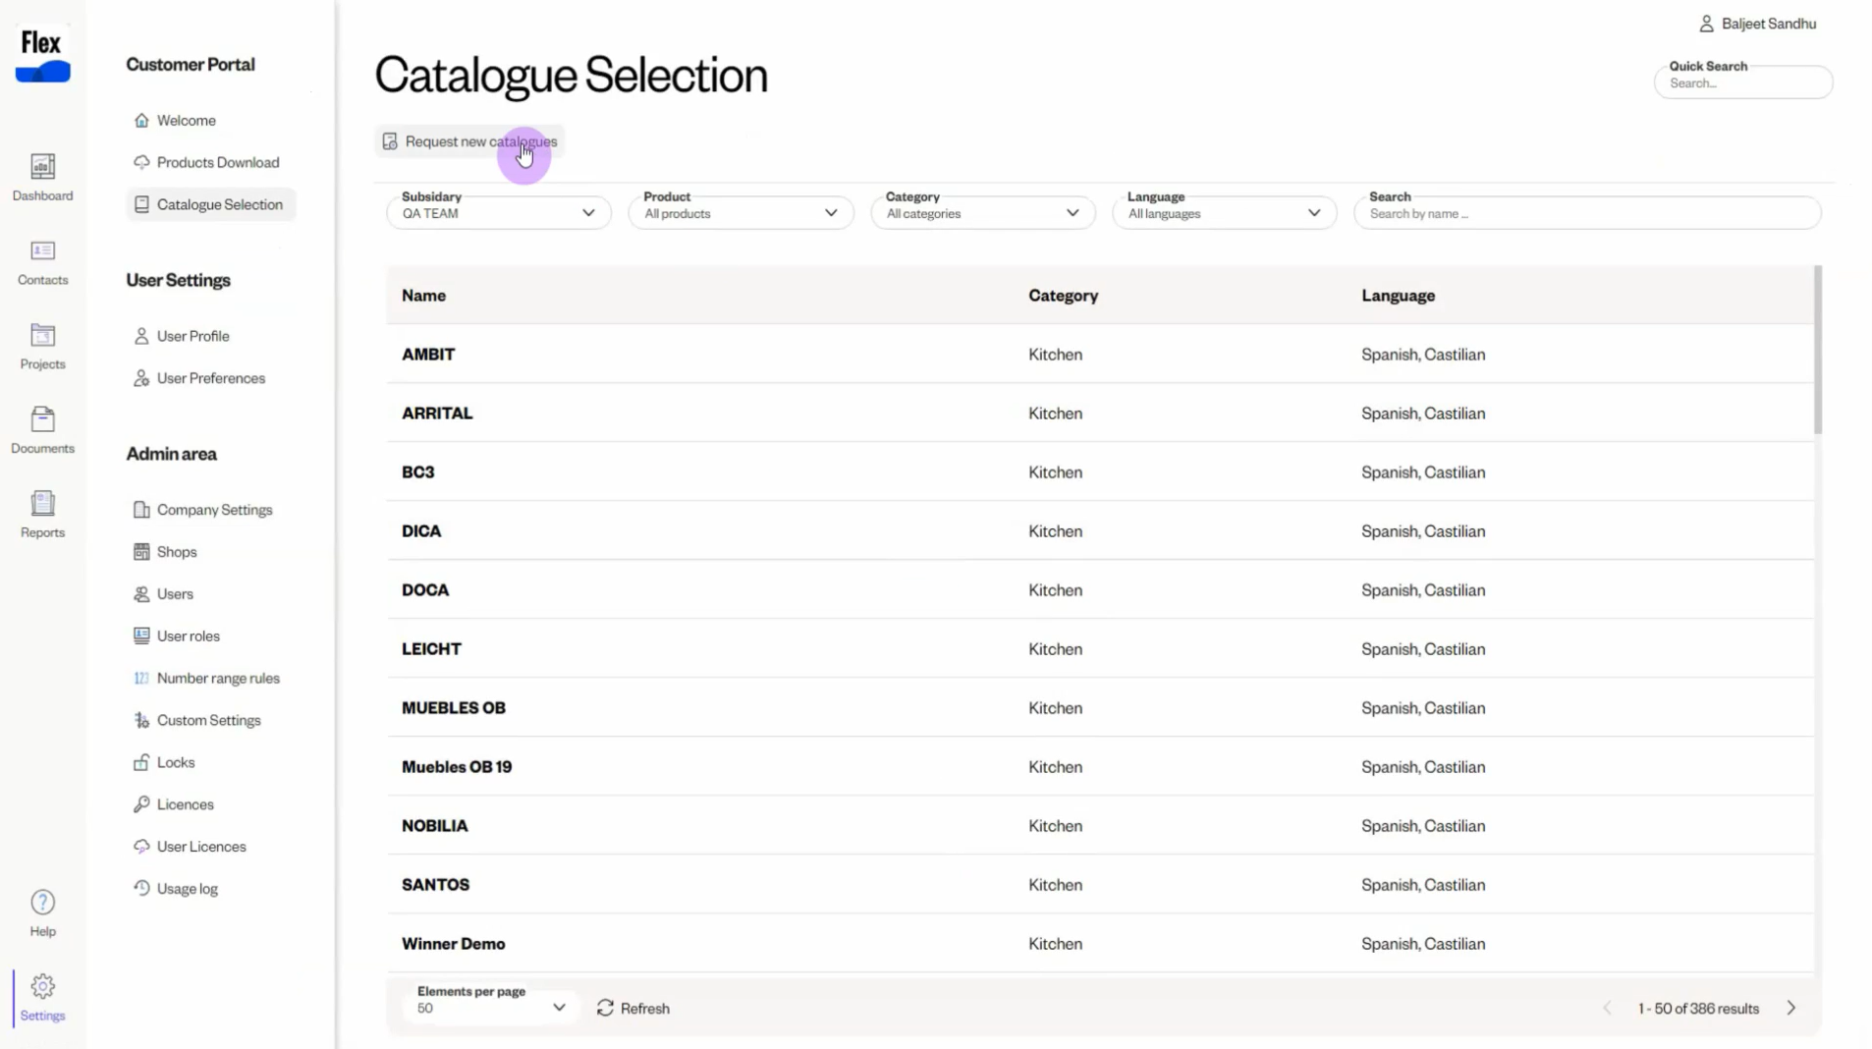Change the Elements per page dropdown

click(x=491, y=1008)
